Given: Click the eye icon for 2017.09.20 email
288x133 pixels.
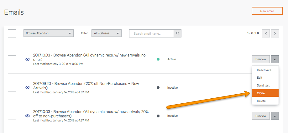Looking at the screenshot, I should (28, 87).
